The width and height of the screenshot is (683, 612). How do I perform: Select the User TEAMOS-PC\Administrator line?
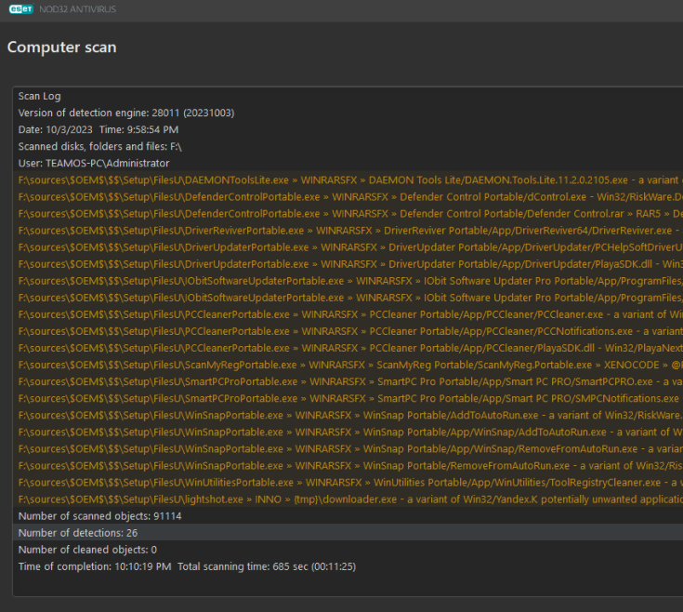[348, 163]
